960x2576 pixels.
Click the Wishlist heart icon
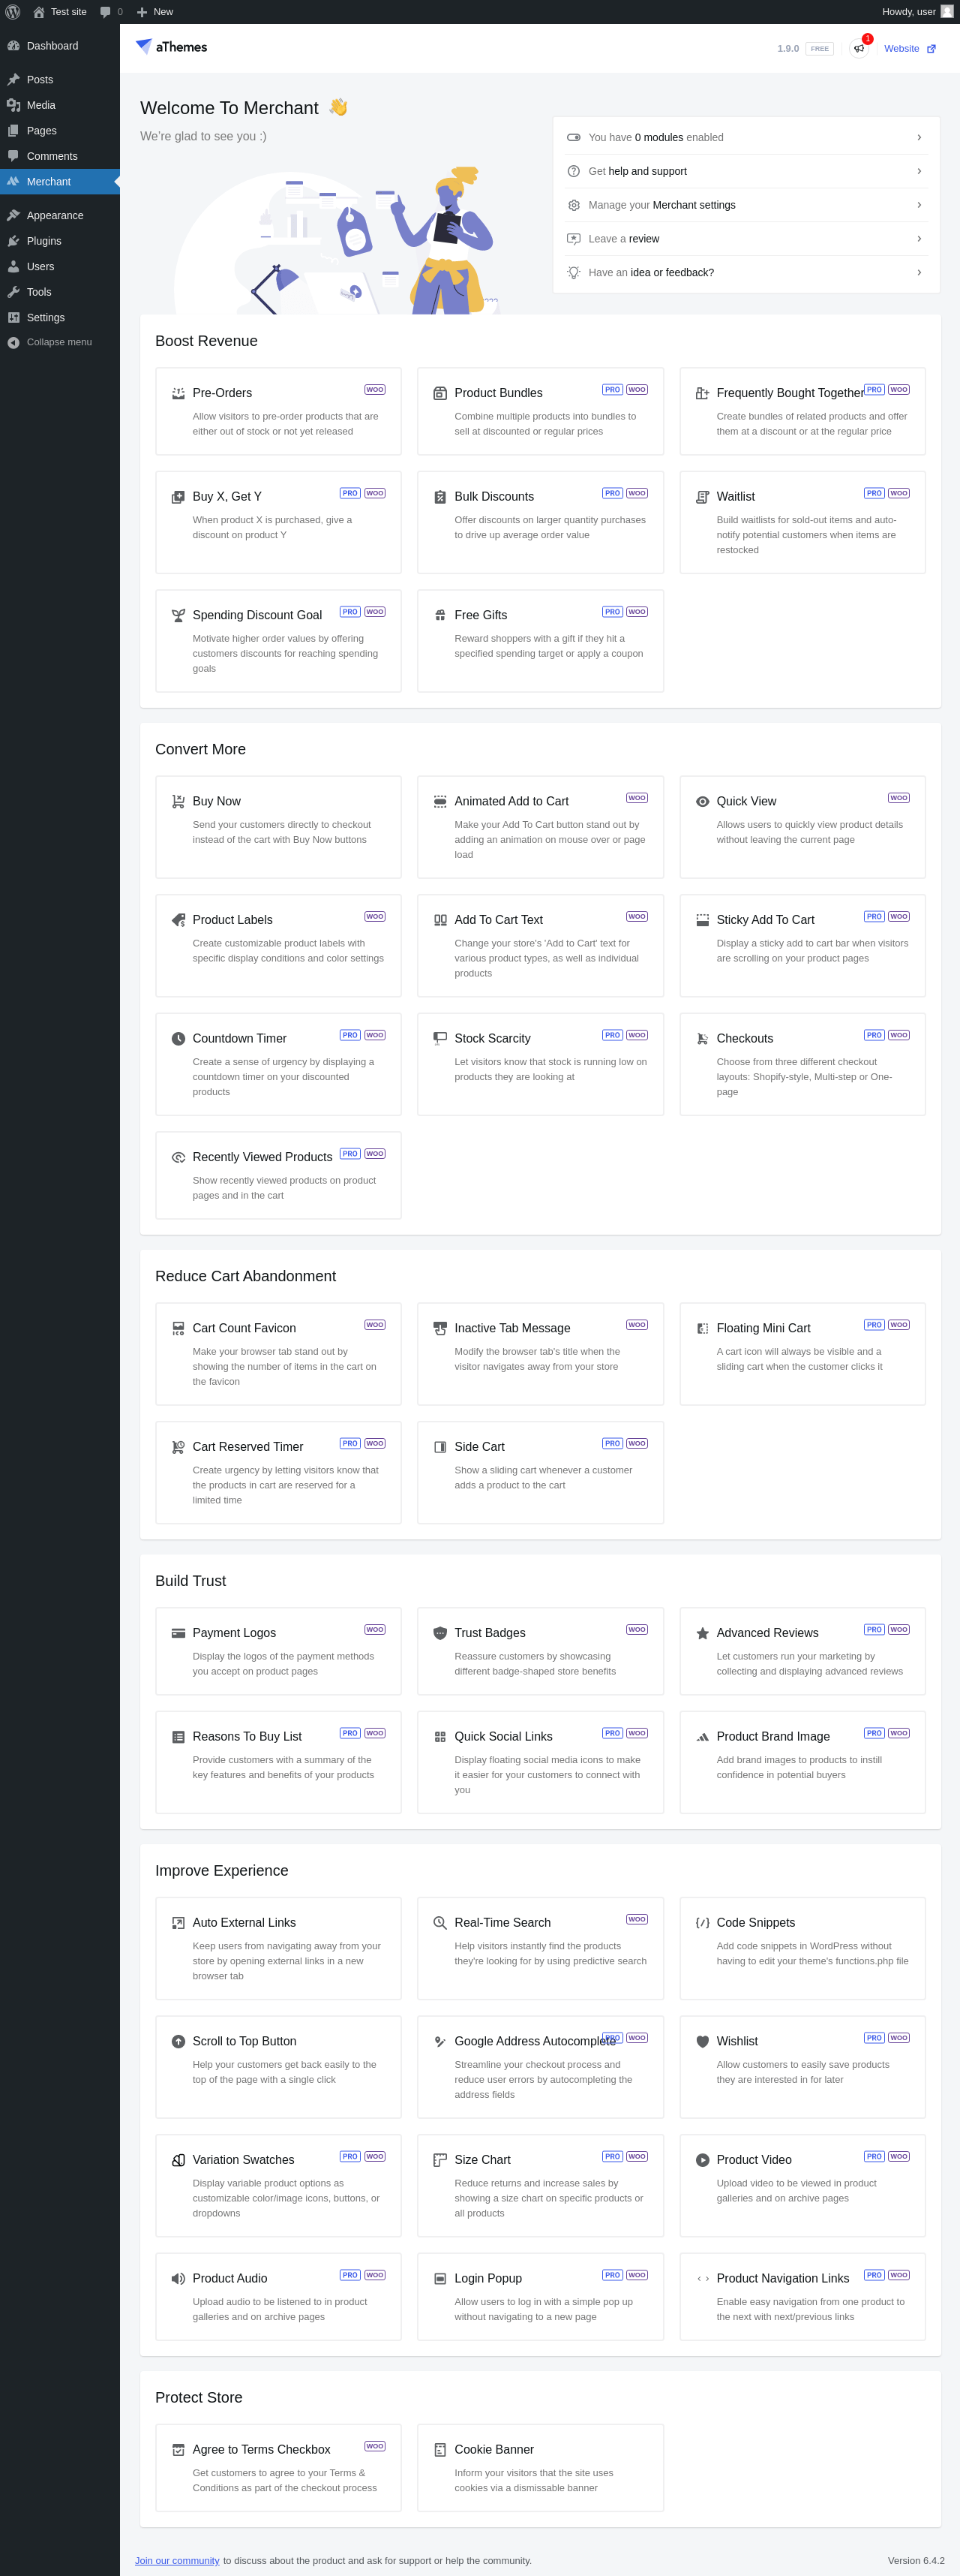click(x=702, y=2041)
